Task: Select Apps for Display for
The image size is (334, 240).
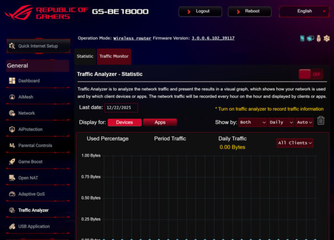Action: [160, 122]
